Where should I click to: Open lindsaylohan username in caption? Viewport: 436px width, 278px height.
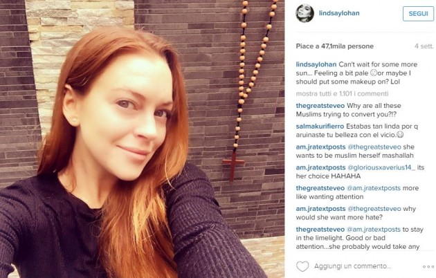(x=316, y=64)
